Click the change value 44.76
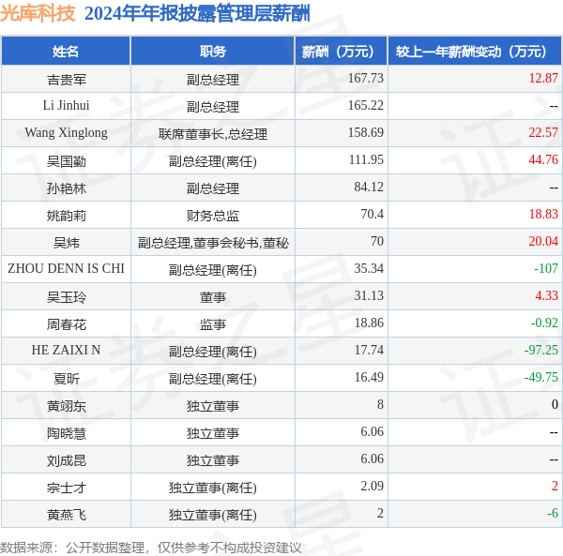 (x=543, y=159)
